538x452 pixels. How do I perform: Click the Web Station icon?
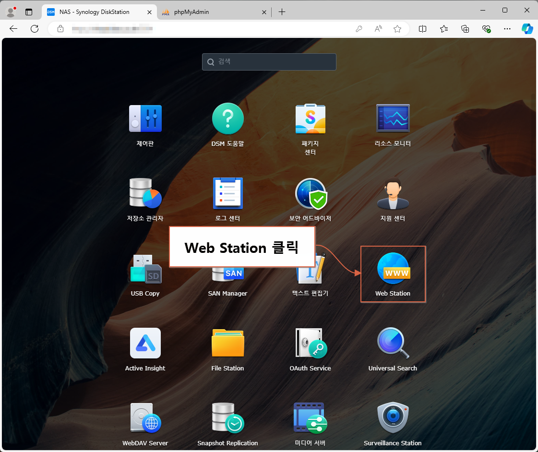[393, 268]
